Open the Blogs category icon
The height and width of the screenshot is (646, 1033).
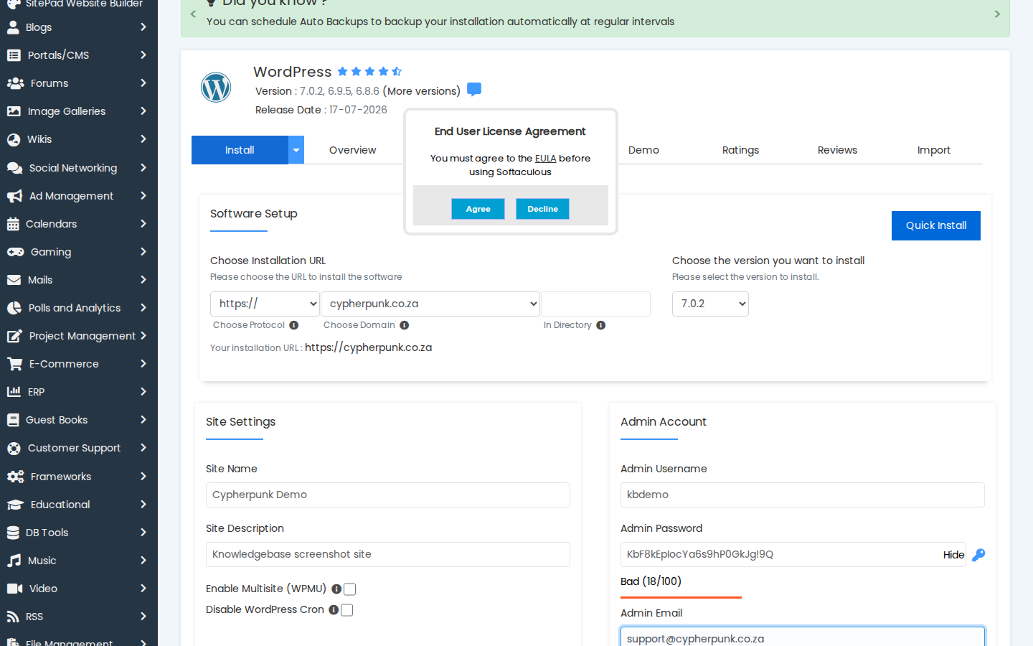coord(13,27)
